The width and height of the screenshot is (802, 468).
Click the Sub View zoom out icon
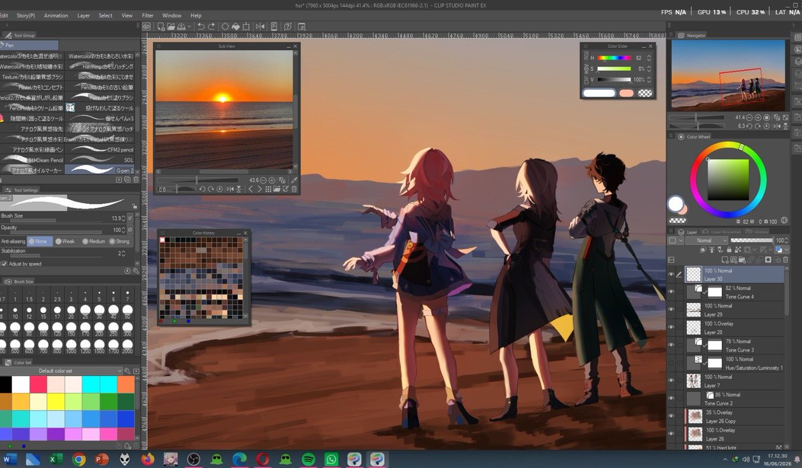(x=264, y=180)
